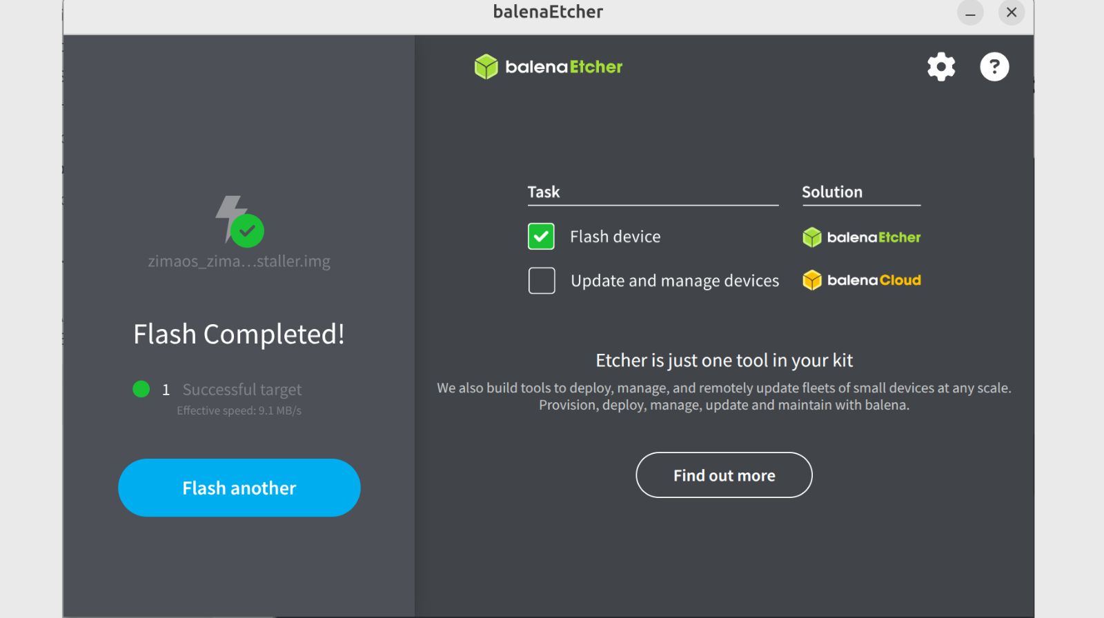Open the balenaCloud logo in the Solution column

click(x=861, y=280)
